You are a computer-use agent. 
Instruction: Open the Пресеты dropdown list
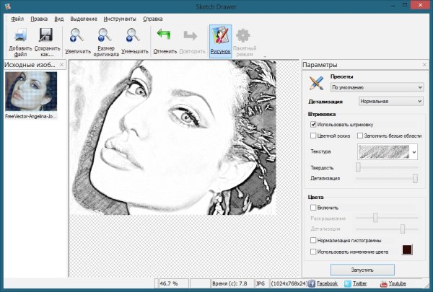point(376,87)
